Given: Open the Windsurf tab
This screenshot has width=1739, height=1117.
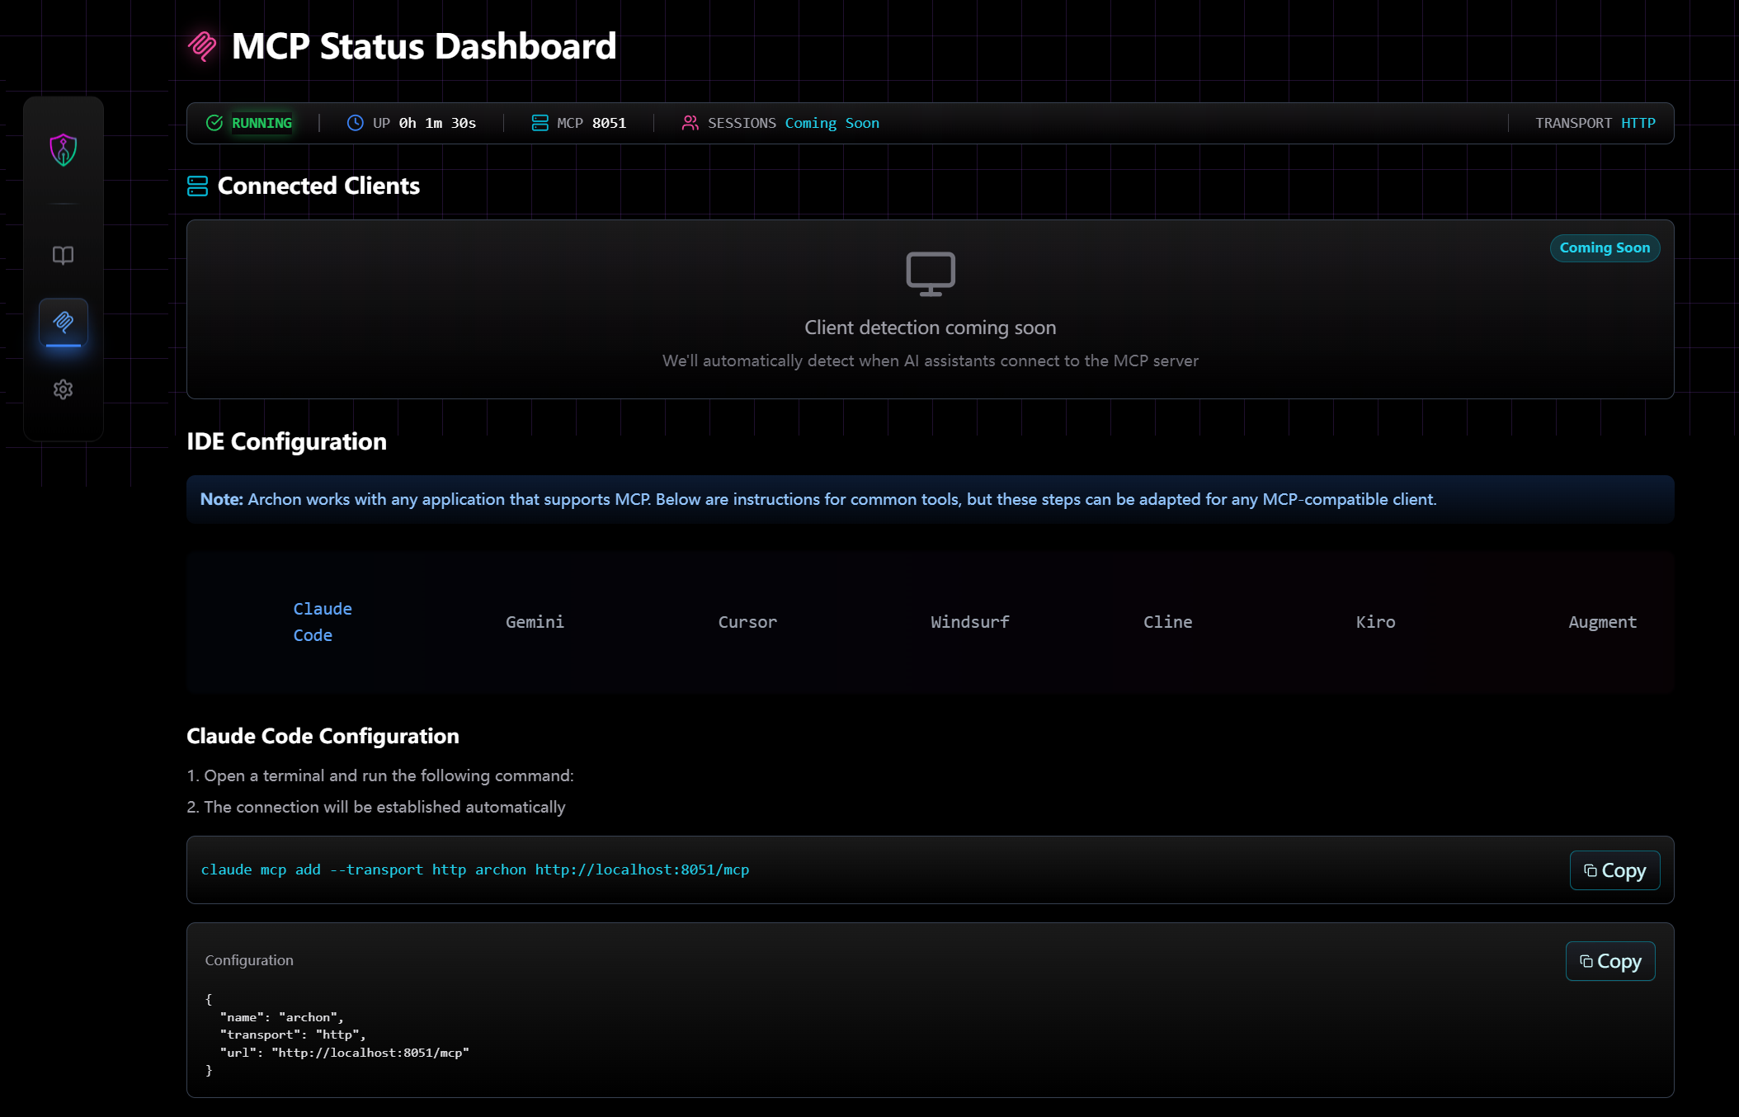Looking at the screenshot, I should point(970,622).
